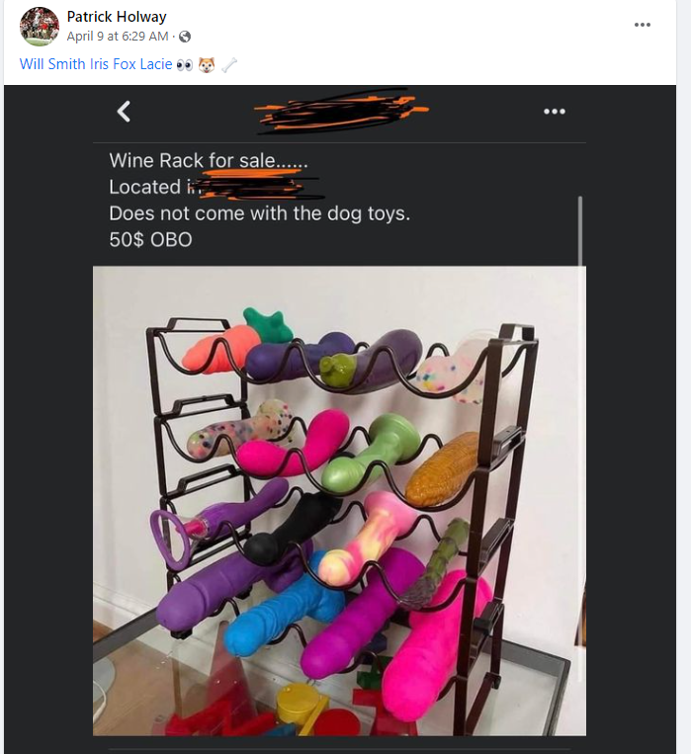
Task: Click the globe public privacy icon
Action: click(185, 37)
